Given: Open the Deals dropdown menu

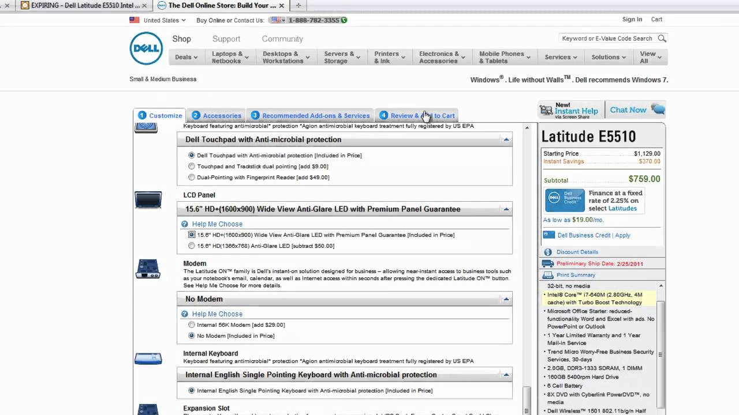Looking at the screenshot, I should (x=186, y=57).
